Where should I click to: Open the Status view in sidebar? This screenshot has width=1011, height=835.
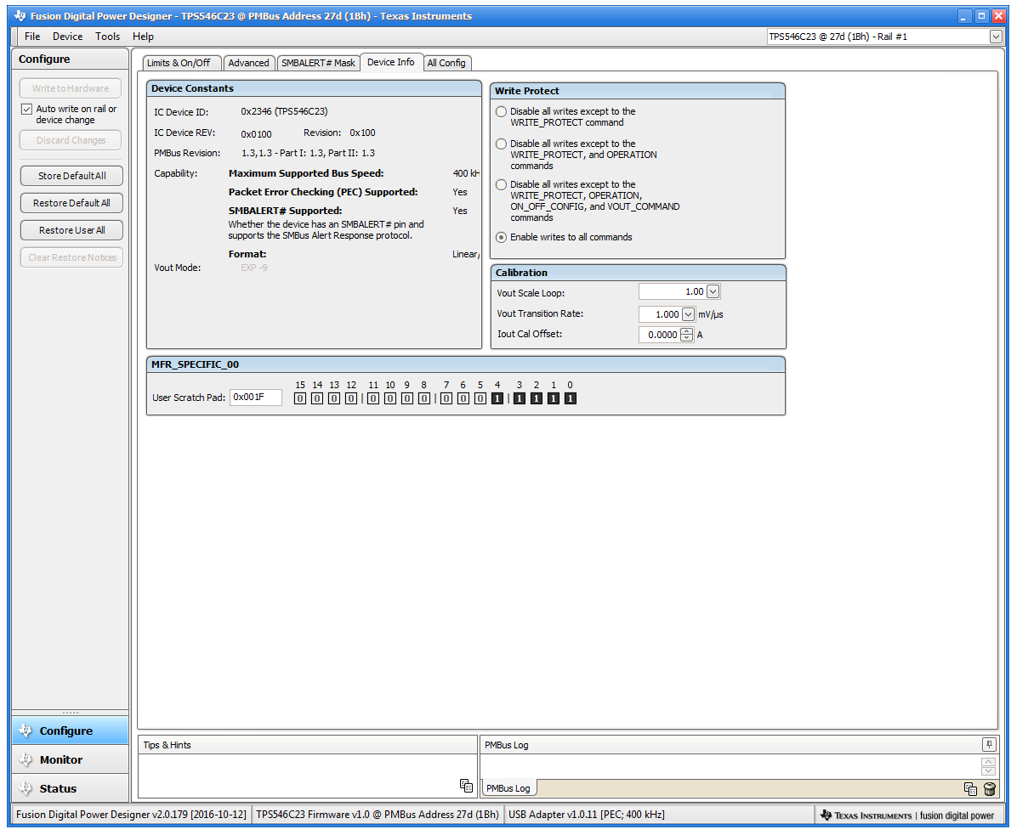click(58, 788)
